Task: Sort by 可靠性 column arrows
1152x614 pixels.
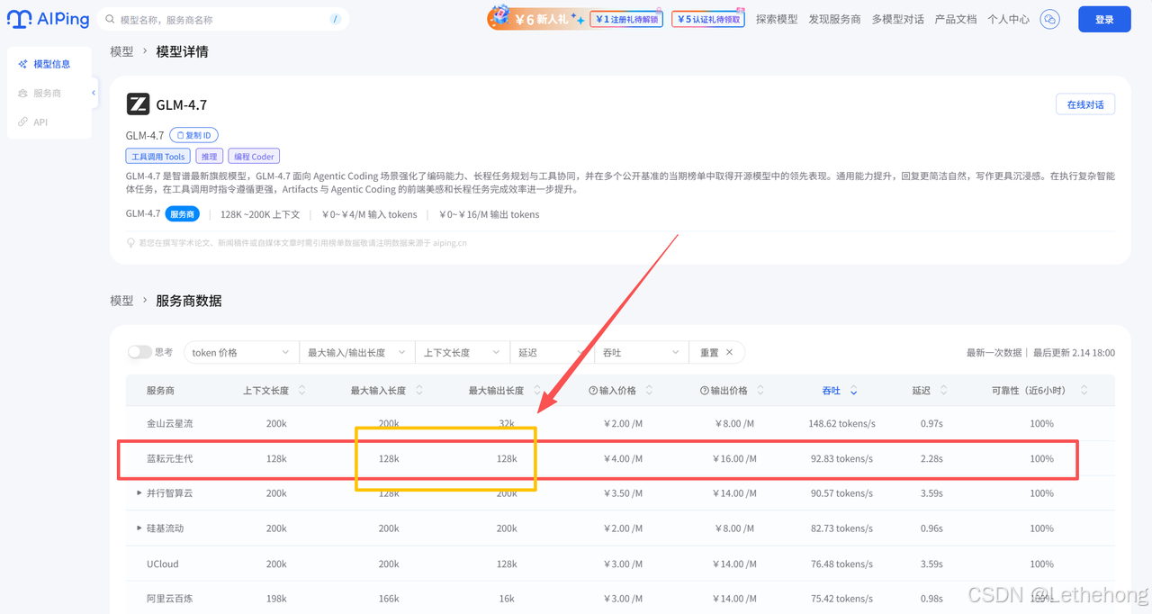Action: [1084, 391]
